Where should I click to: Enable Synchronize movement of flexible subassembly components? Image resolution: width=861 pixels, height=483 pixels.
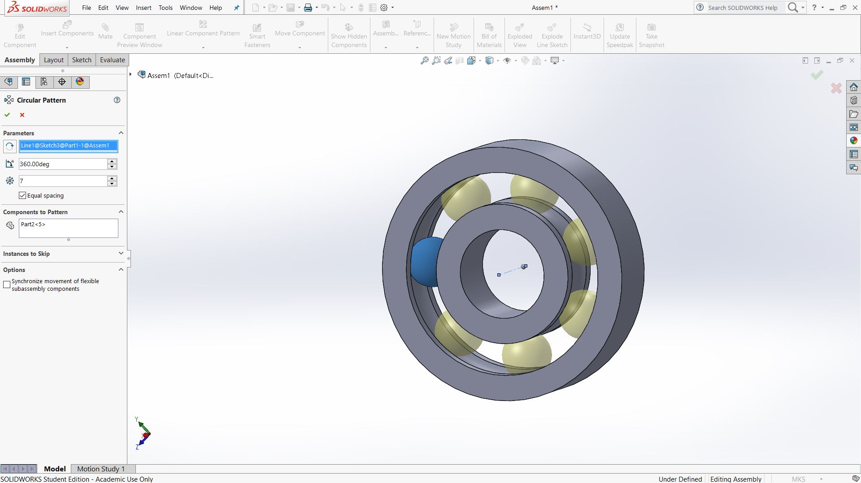pos(7,285)
